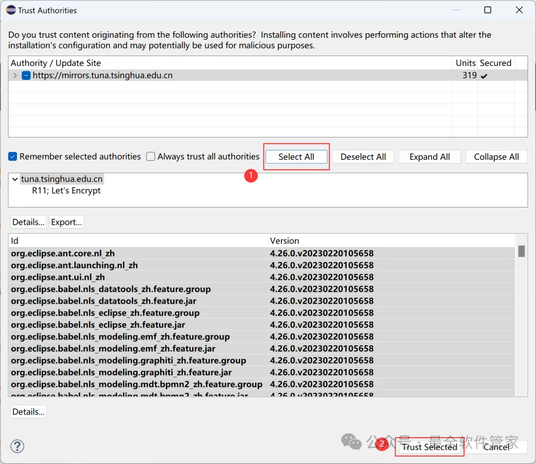This screenshot has height=464, width=536.
Task: Click the unit list vertical scrollbar thumb
Action: [x=521, y=251]
